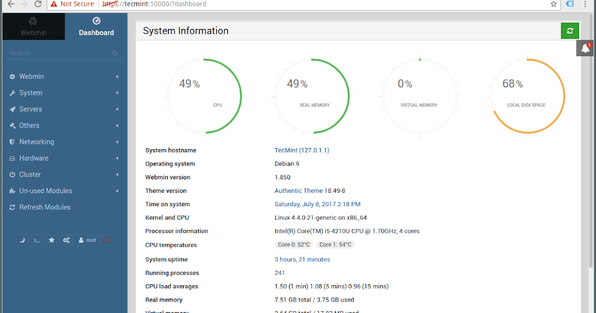Bookmark this page with the star
596x313 pixels.
tap(554, 4)
